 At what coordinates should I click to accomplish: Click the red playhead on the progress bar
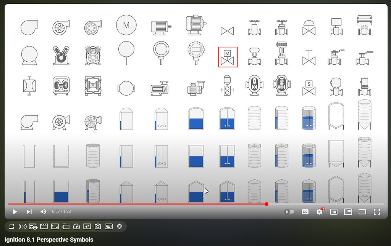pyautogui.click(x=266, y=204)
